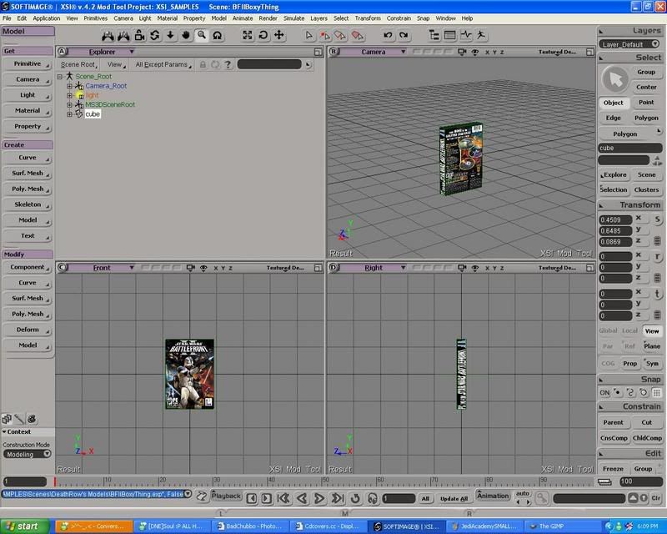Screen dimensions: 667x534
Task: Click the Camera viewport camera icon
Action: (x=462, y=52)
